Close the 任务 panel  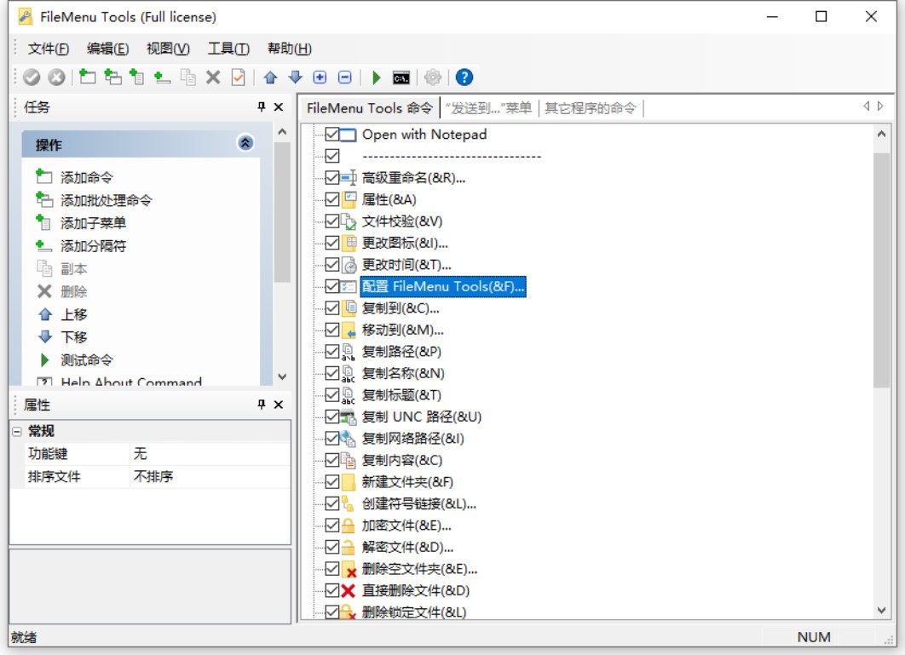[x=278, y=106]
